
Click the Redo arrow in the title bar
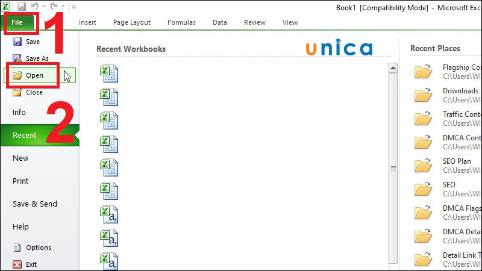point(54,7)
